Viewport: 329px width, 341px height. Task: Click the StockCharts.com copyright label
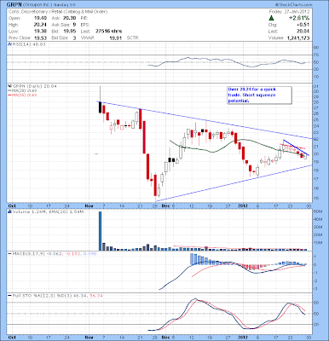[293, 5]
